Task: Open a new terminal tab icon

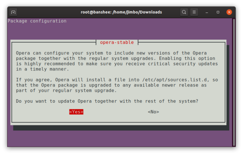Action: [x=13, y=12]
